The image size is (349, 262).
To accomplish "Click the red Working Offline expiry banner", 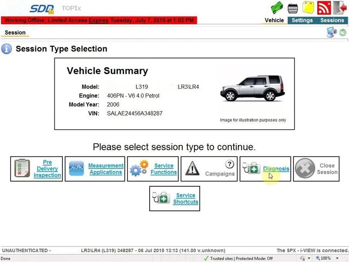I will 99,20.
